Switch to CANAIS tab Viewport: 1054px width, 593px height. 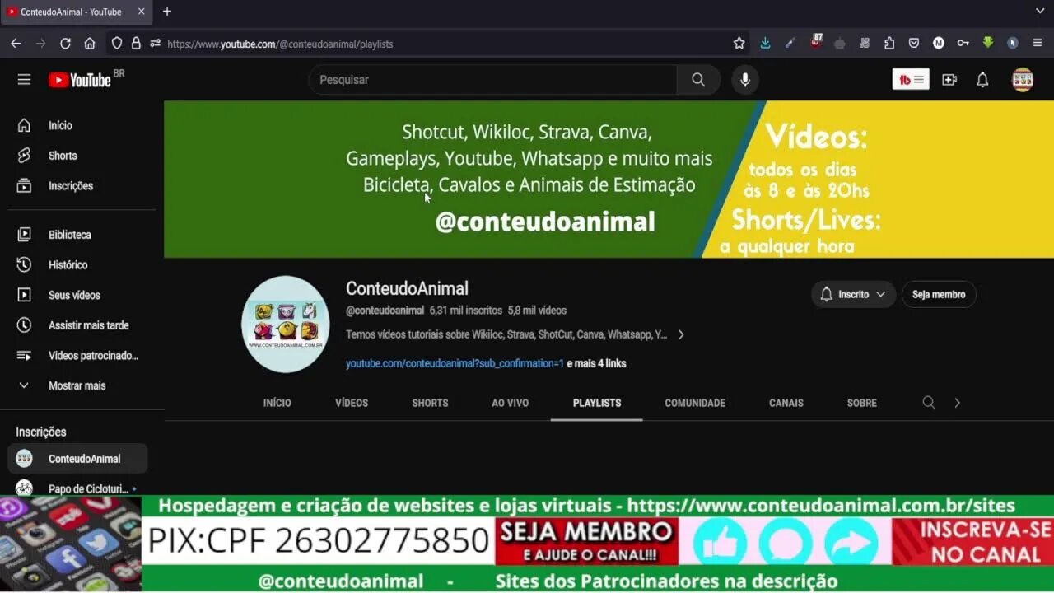click(786, 403)
